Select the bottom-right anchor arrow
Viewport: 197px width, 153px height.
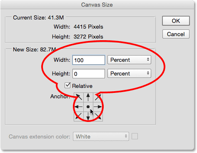[x=98, y=117]
